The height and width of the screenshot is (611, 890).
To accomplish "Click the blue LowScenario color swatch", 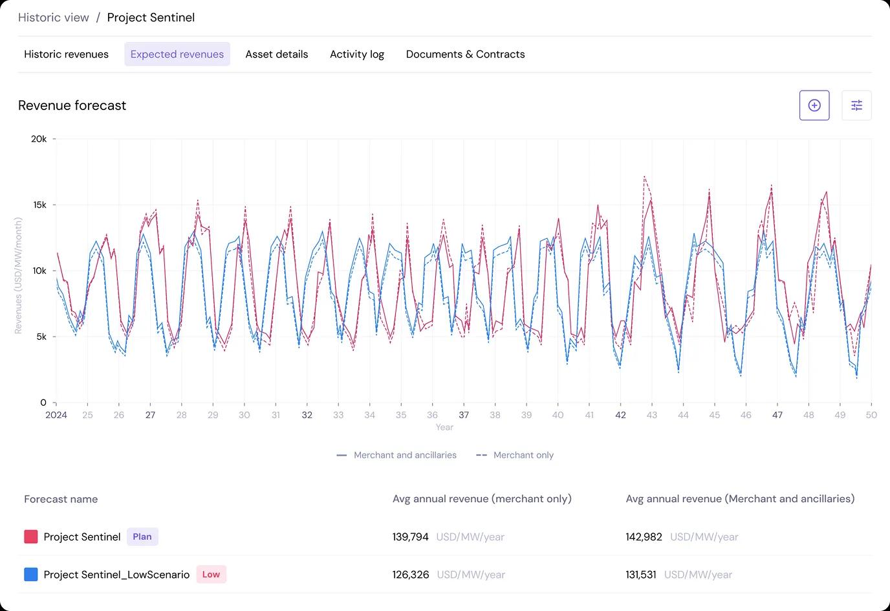I will pos(30,574).
